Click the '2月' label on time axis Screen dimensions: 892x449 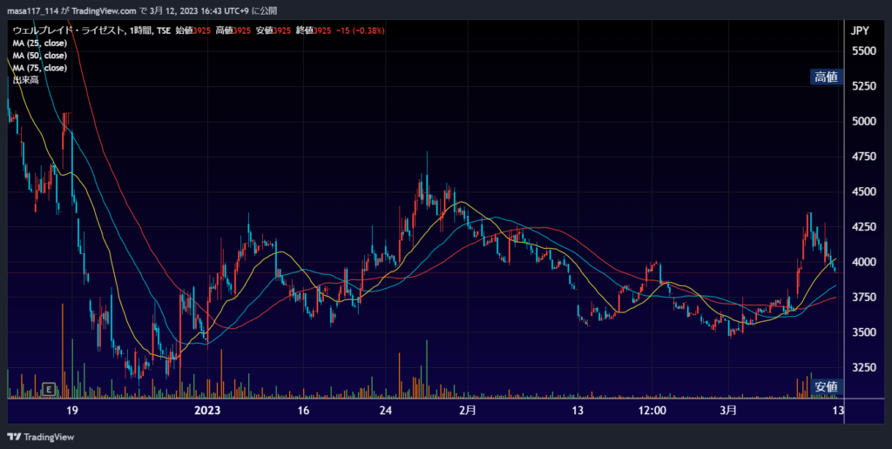pyautogui.click(x=467, y=411)
